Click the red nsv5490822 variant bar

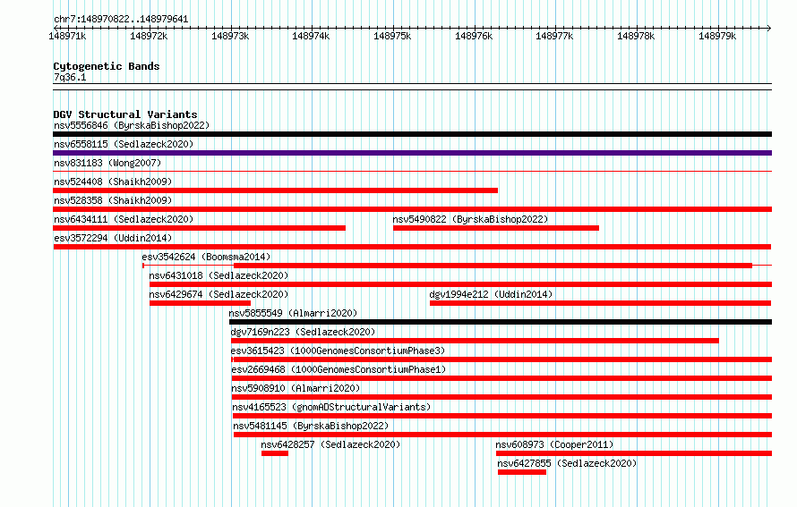496,228
